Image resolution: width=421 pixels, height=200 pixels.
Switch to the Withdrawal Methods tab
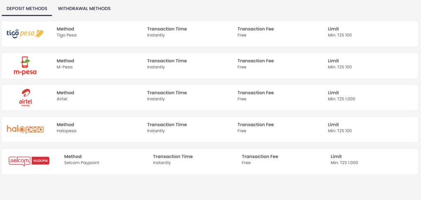[84, 9]
